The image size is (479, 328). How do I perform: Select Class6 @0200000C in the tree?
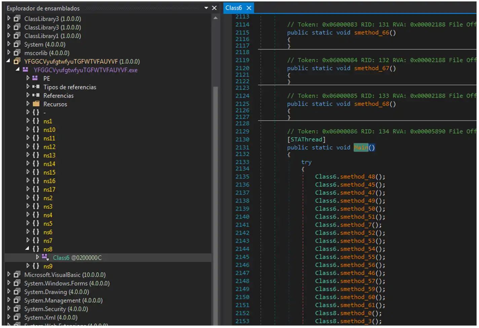[x=77, y=258]
